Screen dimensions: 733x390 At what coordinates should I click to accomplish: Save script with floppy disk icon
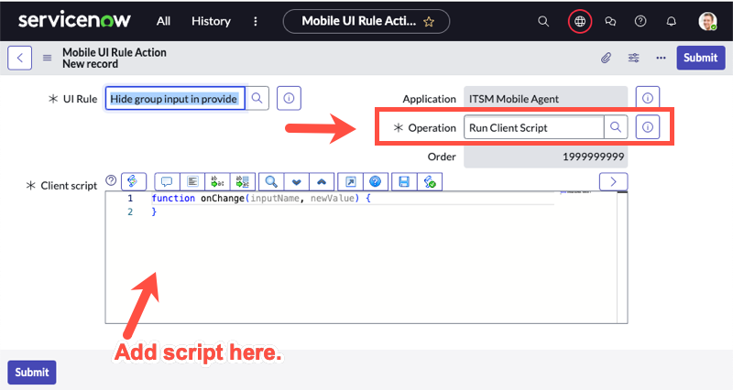[x=404, y=181]
